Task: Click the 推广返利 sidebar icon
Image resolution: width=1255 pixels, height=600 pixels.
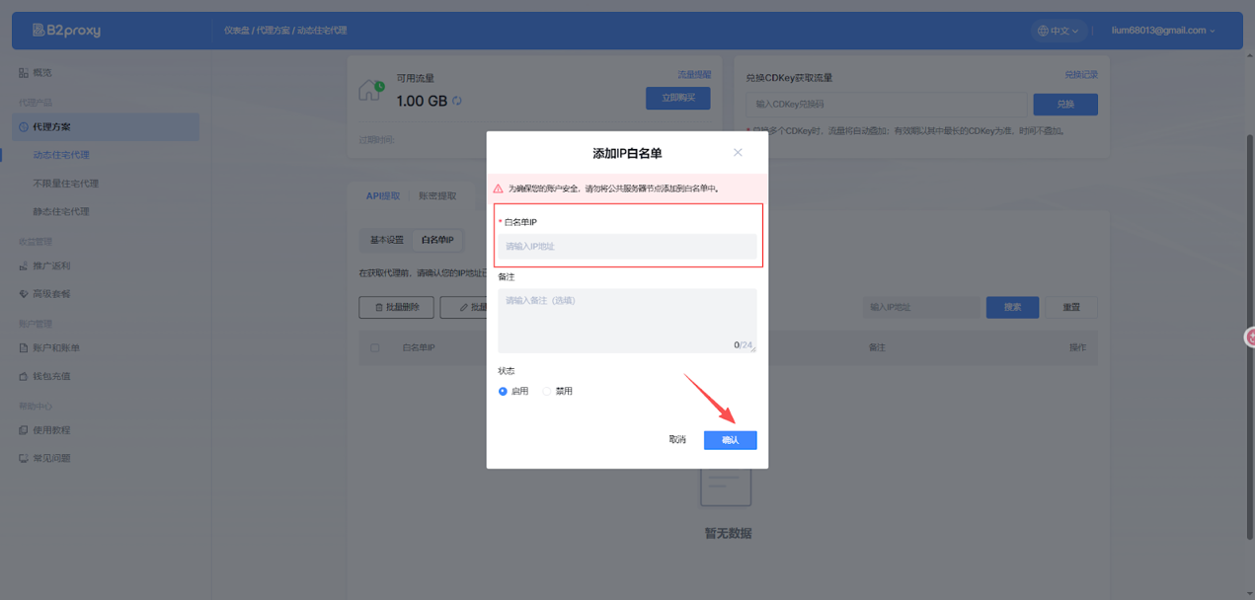Action: pyautogui.click(x=24, y=266)
